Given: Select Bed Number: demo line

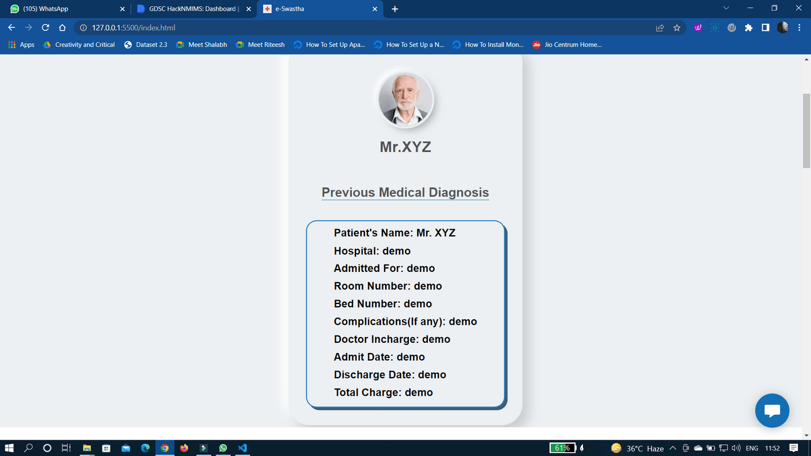Looking at the screenshot, I should pos(383,304).
